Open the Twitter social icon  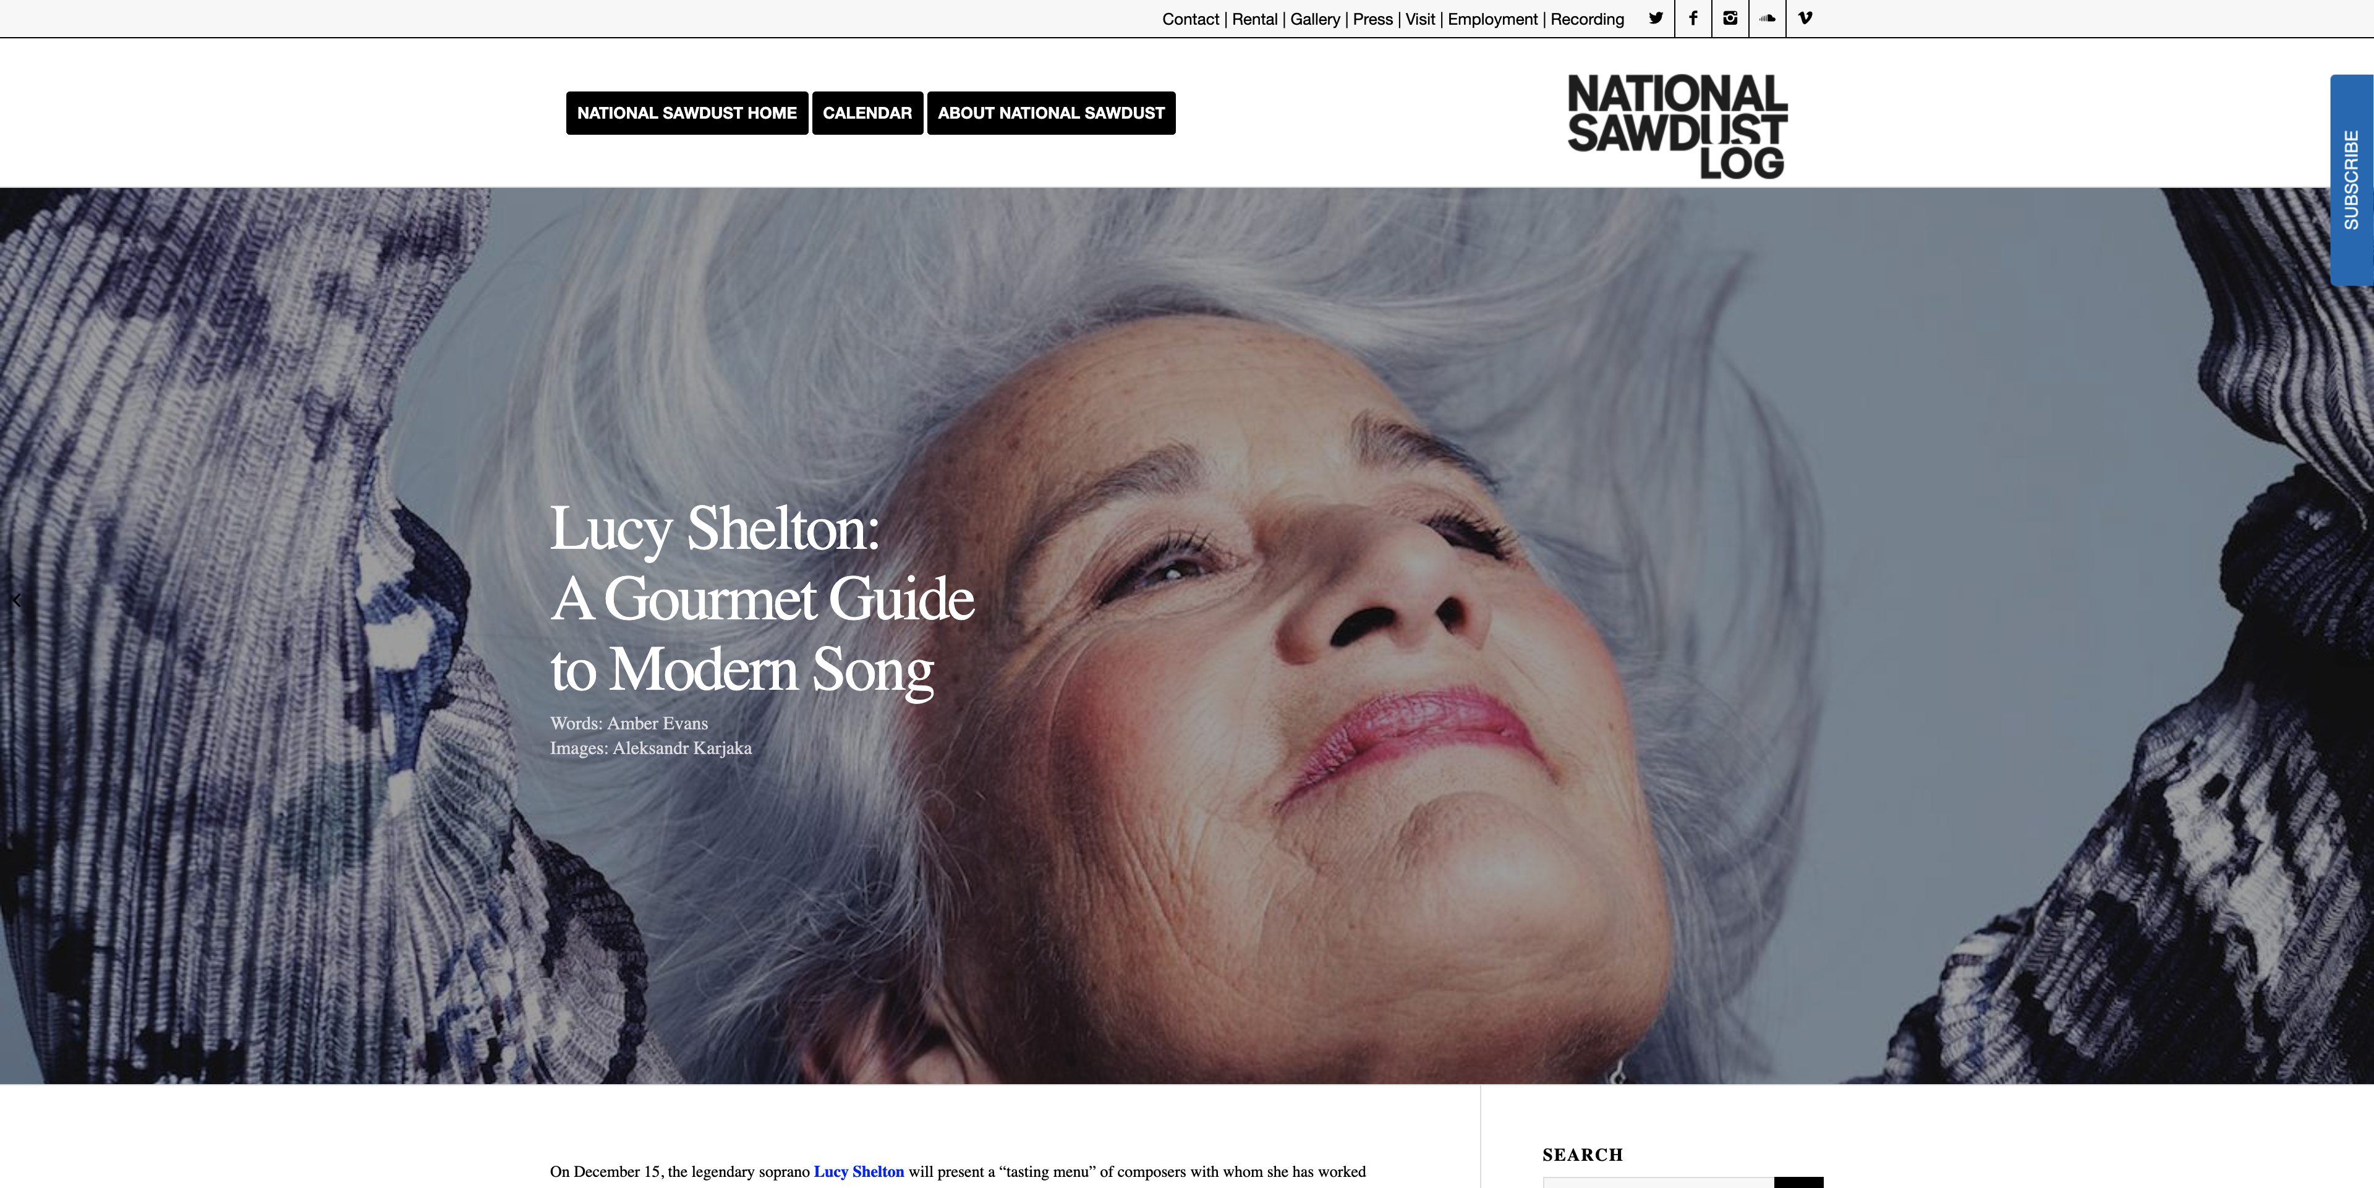(x=1655, y=19)
